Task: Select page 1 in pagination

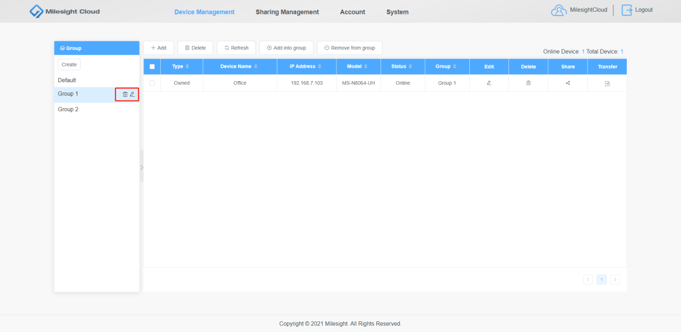Action: pyautogui.click(x=601, y=279)
